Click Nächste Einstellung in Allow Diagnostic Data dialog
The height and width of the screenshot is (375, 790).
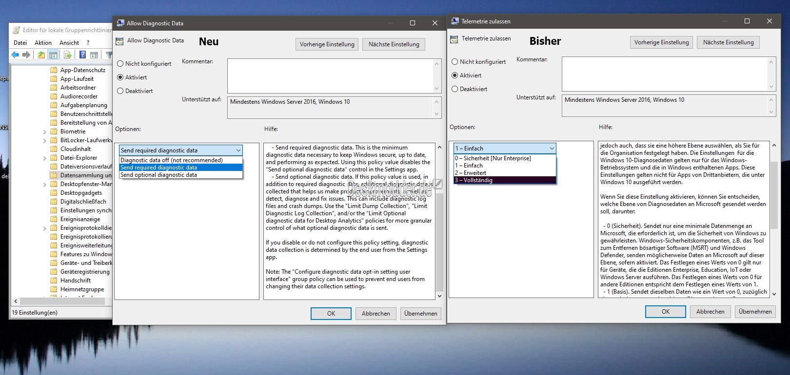[x=394, y=44]
